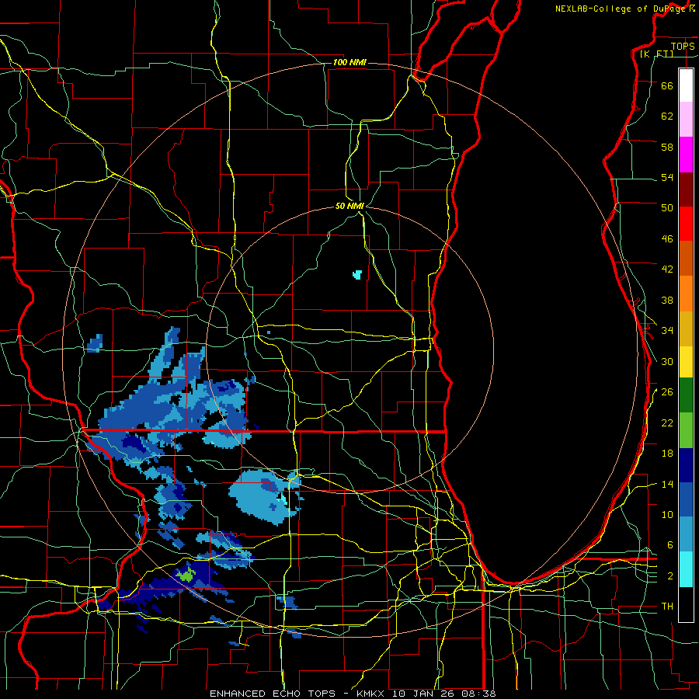
Task: Click the '2' scale label
Action: 670,576
